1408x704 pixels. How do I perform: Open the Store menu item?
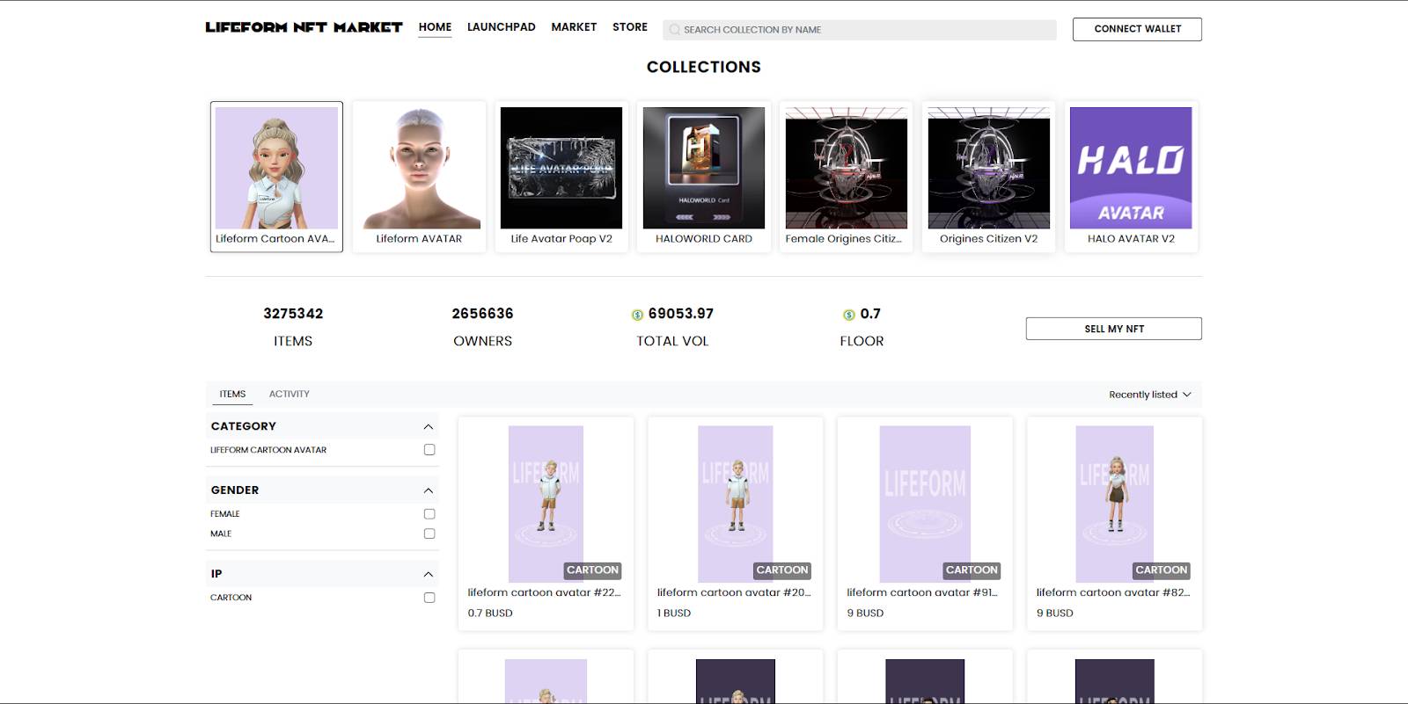[630, 27]
